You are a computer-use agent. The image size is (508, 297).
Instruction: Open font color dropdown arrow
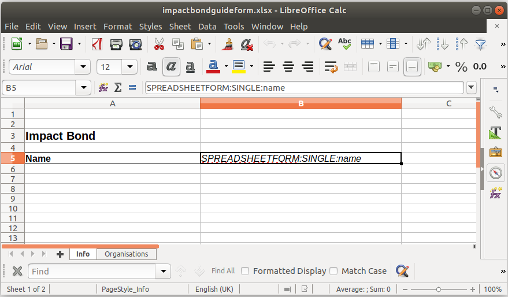[226, 66]
